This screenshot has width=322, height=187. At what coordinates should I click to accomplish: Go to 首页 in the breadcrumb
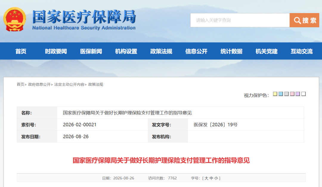click(x=20, y=84)
